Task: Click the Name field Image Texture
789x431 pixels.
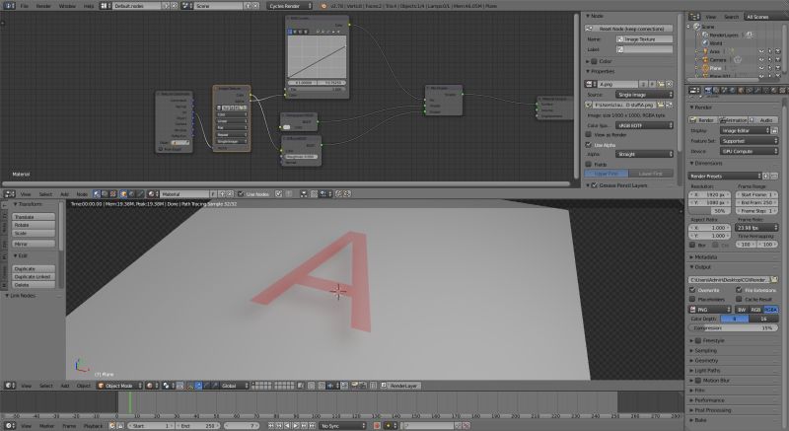Action: [645, 39]
